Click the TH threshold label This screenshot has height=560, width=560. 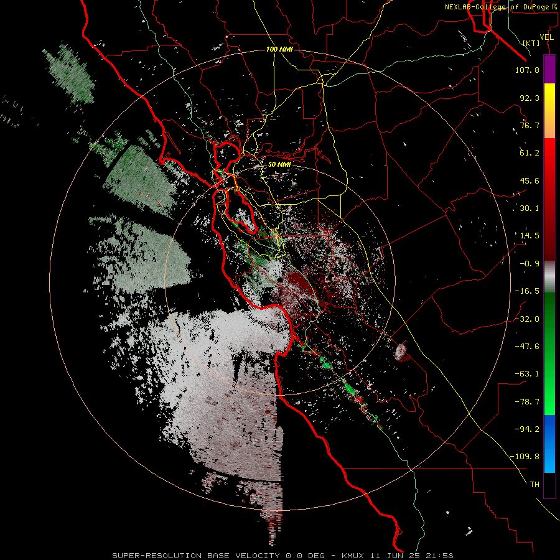(534, 485)
